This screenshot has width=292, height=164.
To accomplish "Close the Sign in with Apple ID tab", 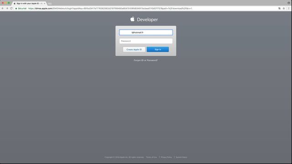I will (45, 4).
